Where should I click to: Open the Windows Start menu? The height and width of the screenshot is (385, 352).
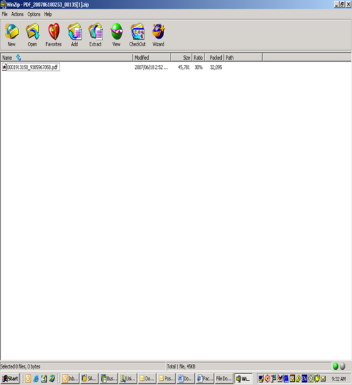coord(10,379)
